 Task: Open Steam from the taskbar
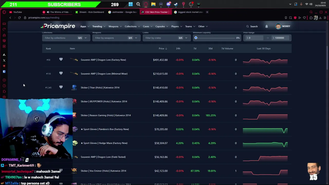pos(176,4)
